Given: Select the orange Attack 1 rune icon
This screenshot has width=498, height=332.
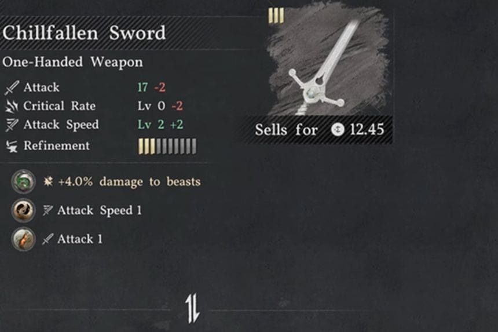Looking at the screenshot, I should coord(23,239).
